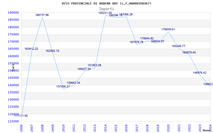Viewport: 213px width, 133px height.
Task: Click the data label 149427.54
Action: click(x=84, y=69)
